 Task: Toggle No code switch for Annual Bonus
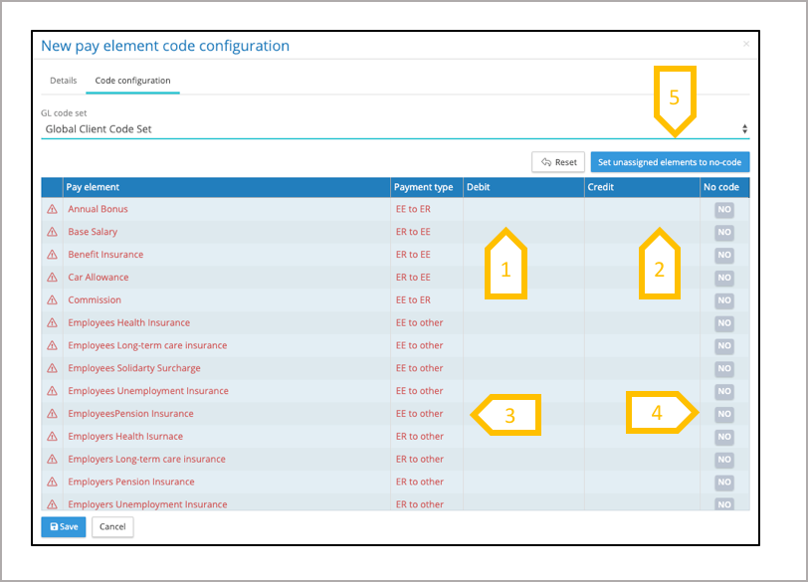(x=723, y=210)
